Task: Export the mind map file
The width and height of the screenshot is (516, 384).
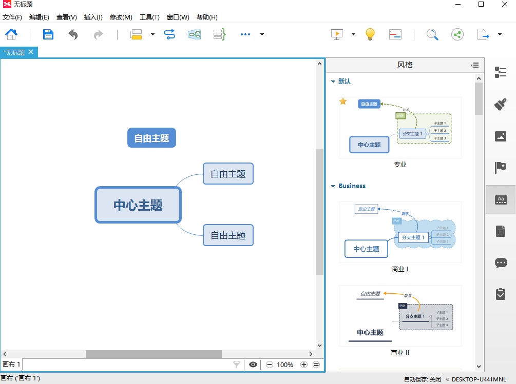Action: [483, 34]
